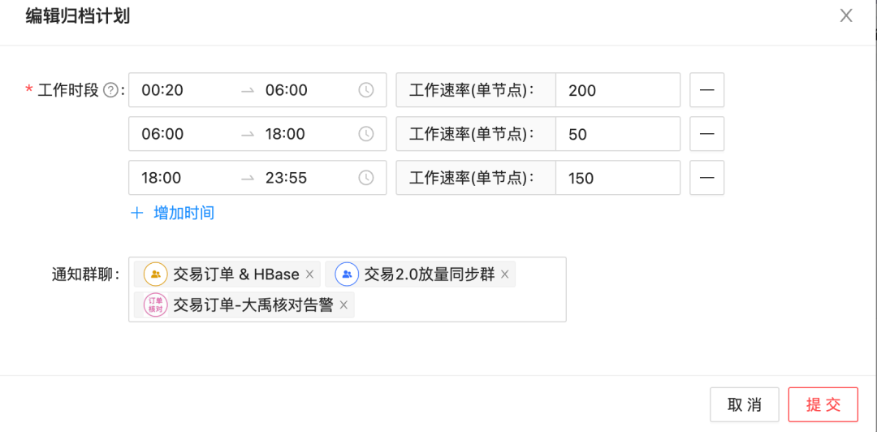Open the clock icon in the 00:20 row

click(365, 89)
